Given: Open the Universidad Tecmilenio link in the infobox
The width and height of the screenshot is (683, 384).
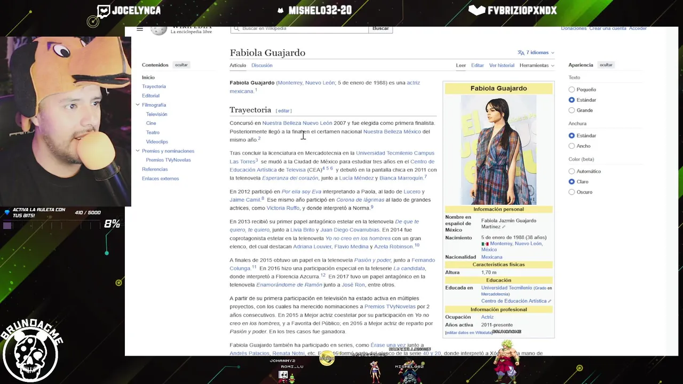Looking at the screenshot, I should point(506,288).
